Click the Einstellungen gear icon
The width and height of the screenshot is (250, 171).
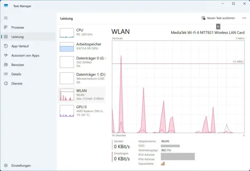6,166
